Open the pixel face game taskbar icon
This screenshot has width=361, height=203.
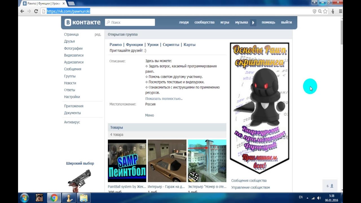39,198
